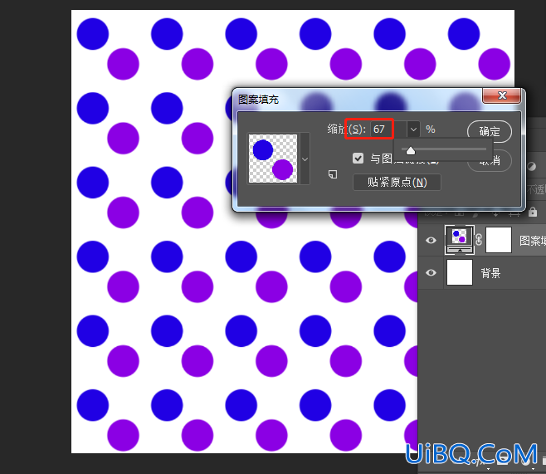Hide the pattern fill layer
The width and height of the screenshot is (546, 474).
pos(431,240)
